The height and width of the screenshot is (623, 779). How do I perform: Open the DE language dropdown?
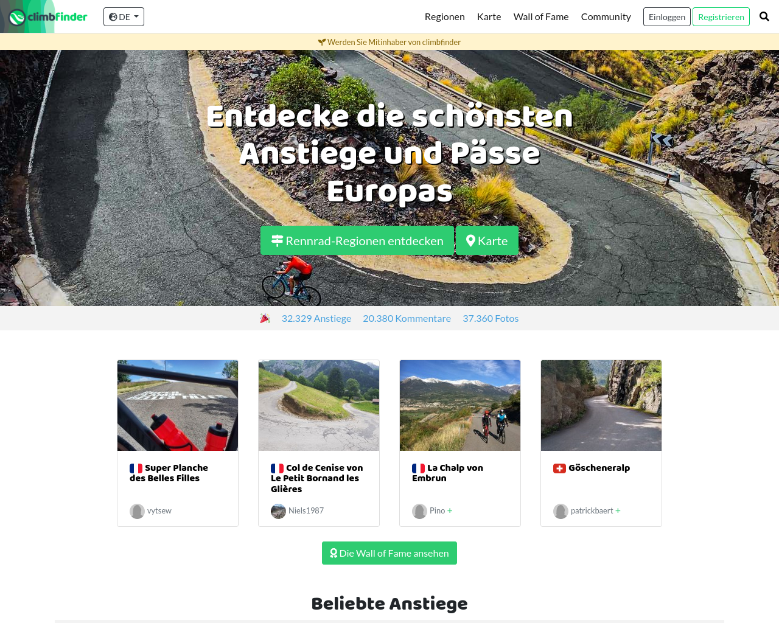pyautogui.click(x=124, y=17)
